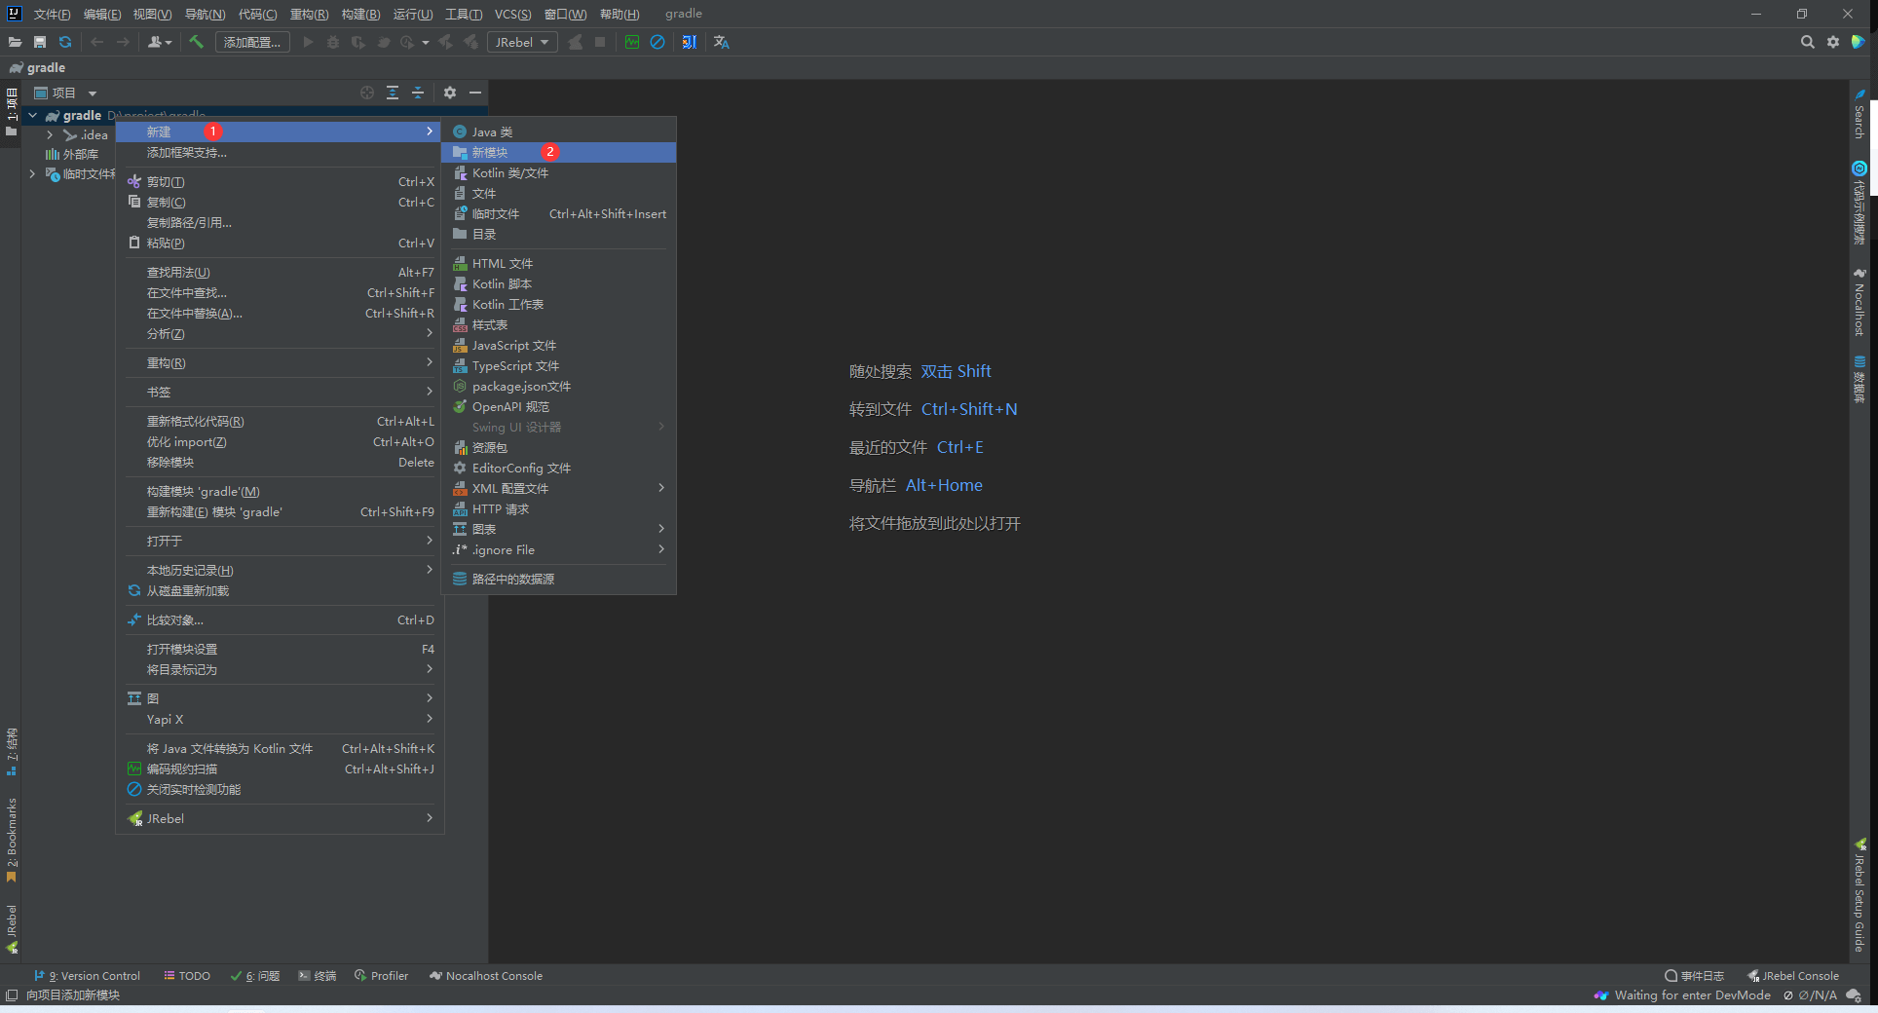The height and width of the screenshot is (1013, 1878).
Task: Open the 6: 问题 problems tool window
Action: (x=254, y=976)
